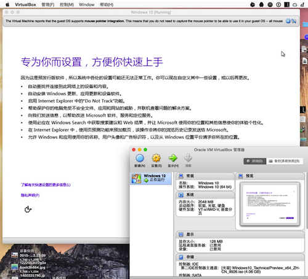
Task: Click the VM preview thumbnail in Manager
Action: [x=270, y=204]
